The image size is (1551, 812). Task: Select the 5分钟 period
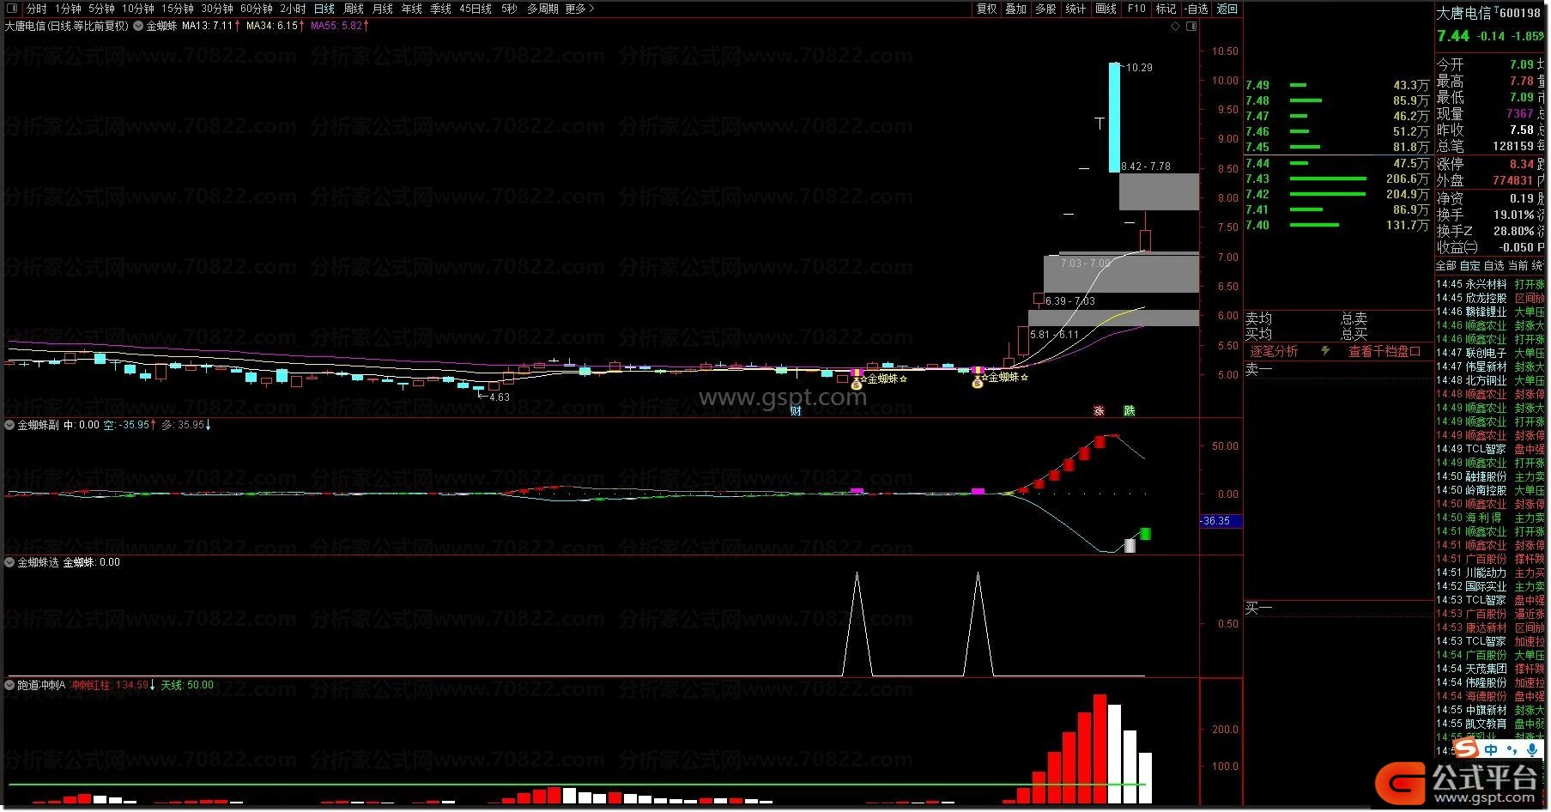click(x=101, y=9)
